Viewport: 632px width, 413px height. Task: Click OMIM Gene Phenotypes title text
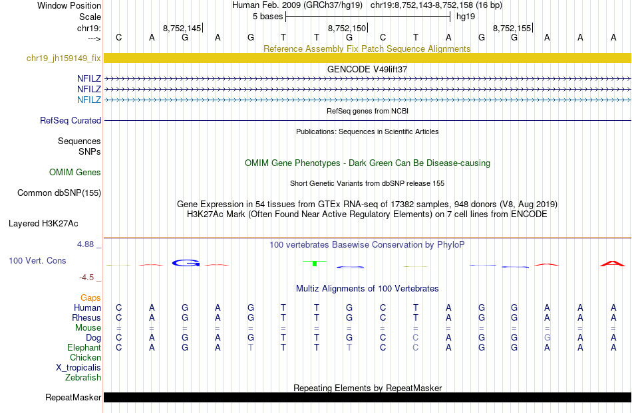coord(367,163)
